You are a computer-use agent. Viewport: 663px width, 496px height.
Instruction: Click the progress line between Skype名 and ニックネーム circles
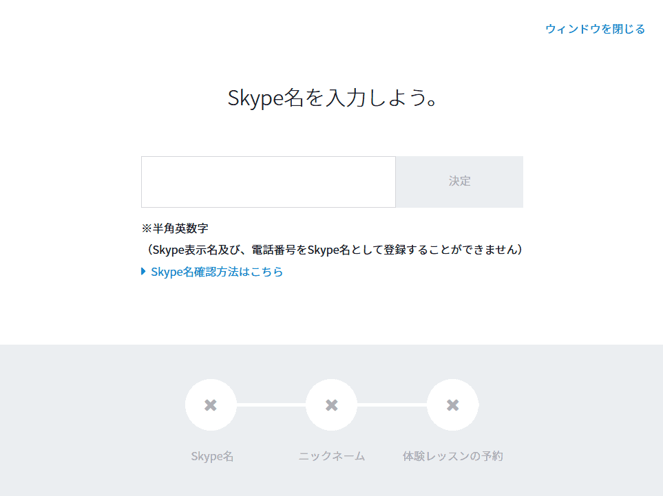tap(271, 405)
